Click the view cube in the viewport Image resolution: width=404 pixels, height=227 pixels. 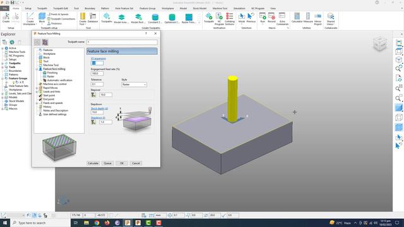pos(380,44)
